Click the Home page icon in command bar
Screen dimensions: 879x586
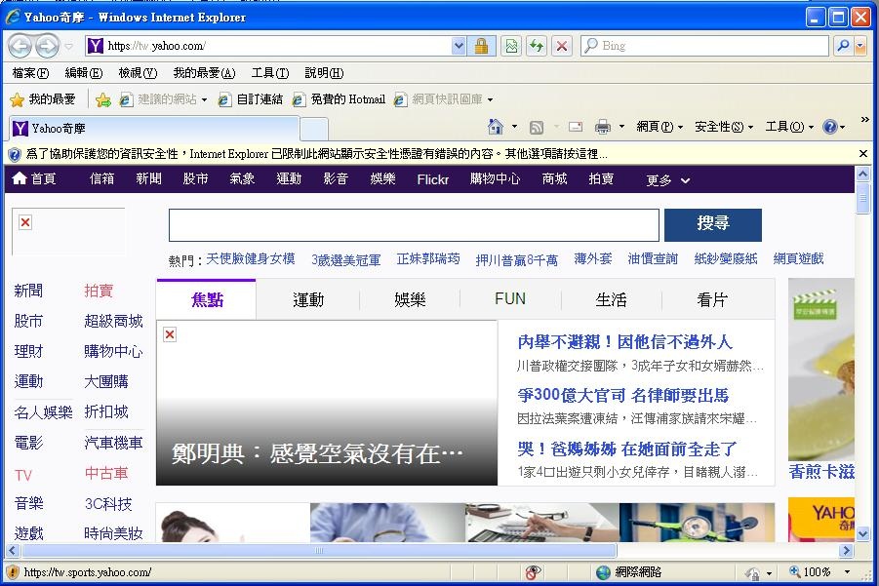coord(495,127)
